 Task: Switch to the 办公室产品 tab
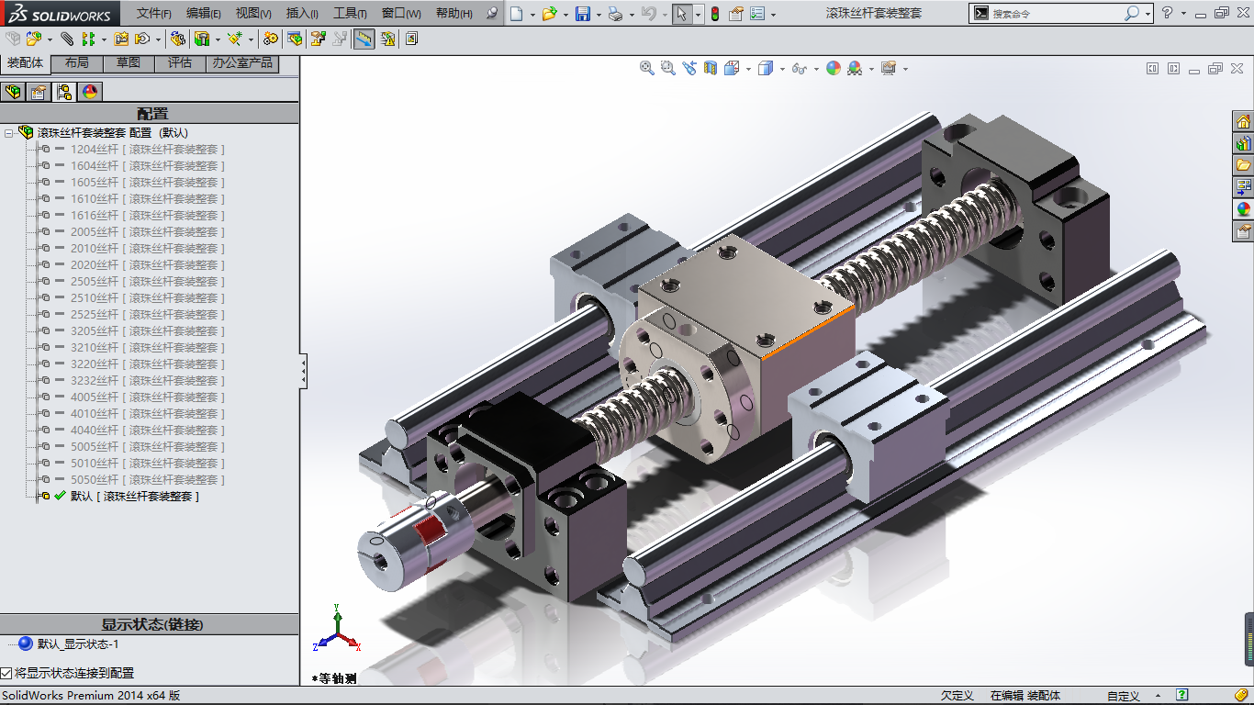[x=242, y=63]
